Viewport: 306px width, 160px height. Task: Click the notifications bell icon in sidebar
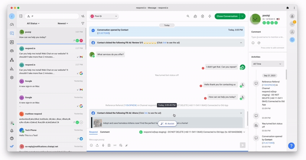tap(12, 131)
